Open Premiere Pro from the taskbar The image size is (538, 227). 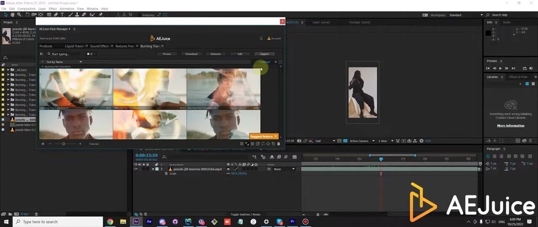pos(292,222)
